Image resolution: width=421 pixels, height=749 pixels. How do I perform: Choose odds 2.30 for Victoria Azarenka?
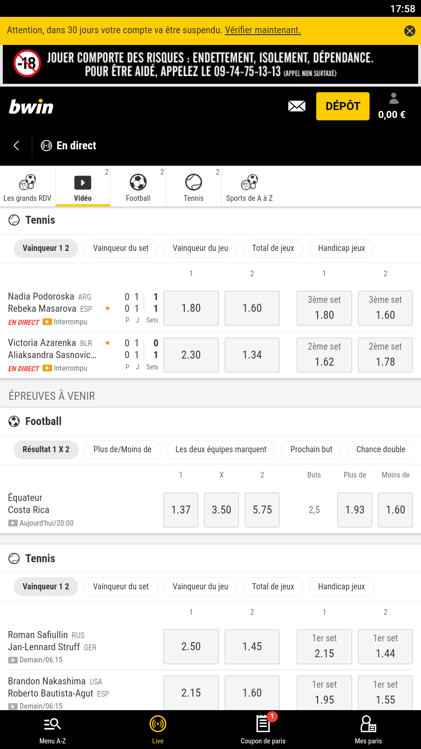191,355
